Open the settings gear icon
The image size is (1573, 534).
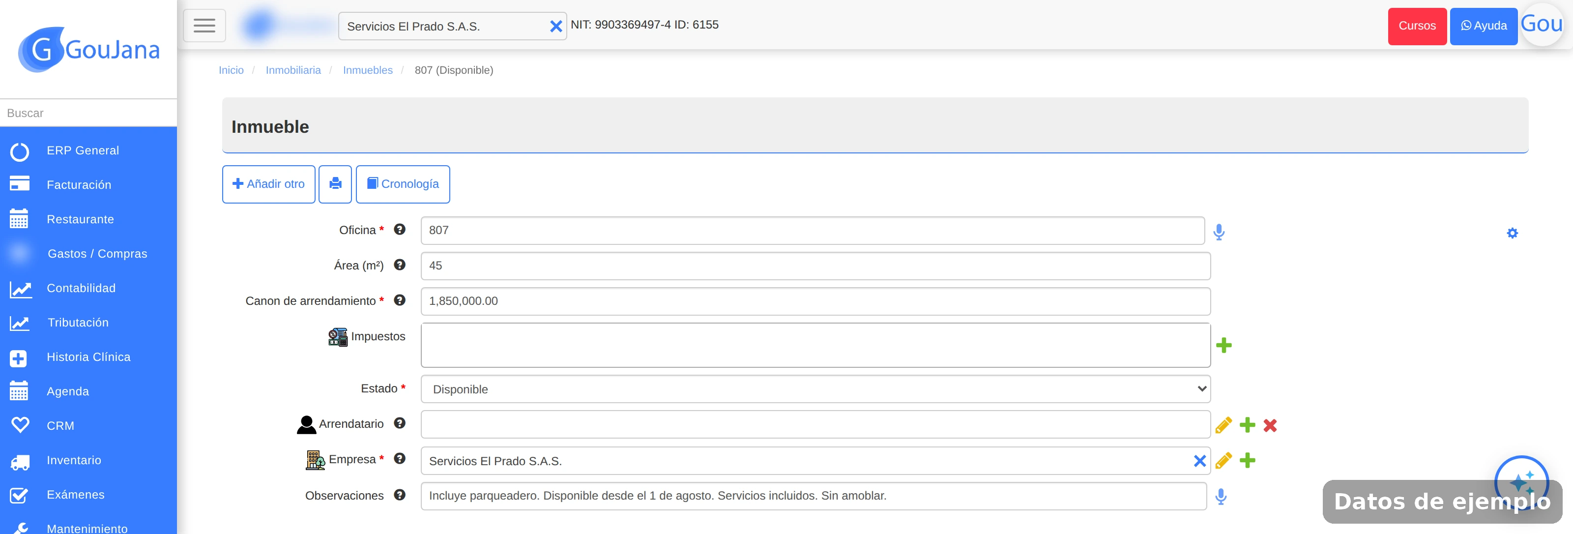pyautogui.click(x=1512, y=233)
